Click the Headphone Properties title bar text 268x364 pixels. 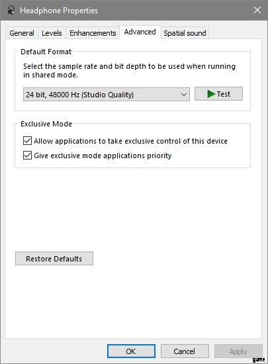[x=59, y=11]
